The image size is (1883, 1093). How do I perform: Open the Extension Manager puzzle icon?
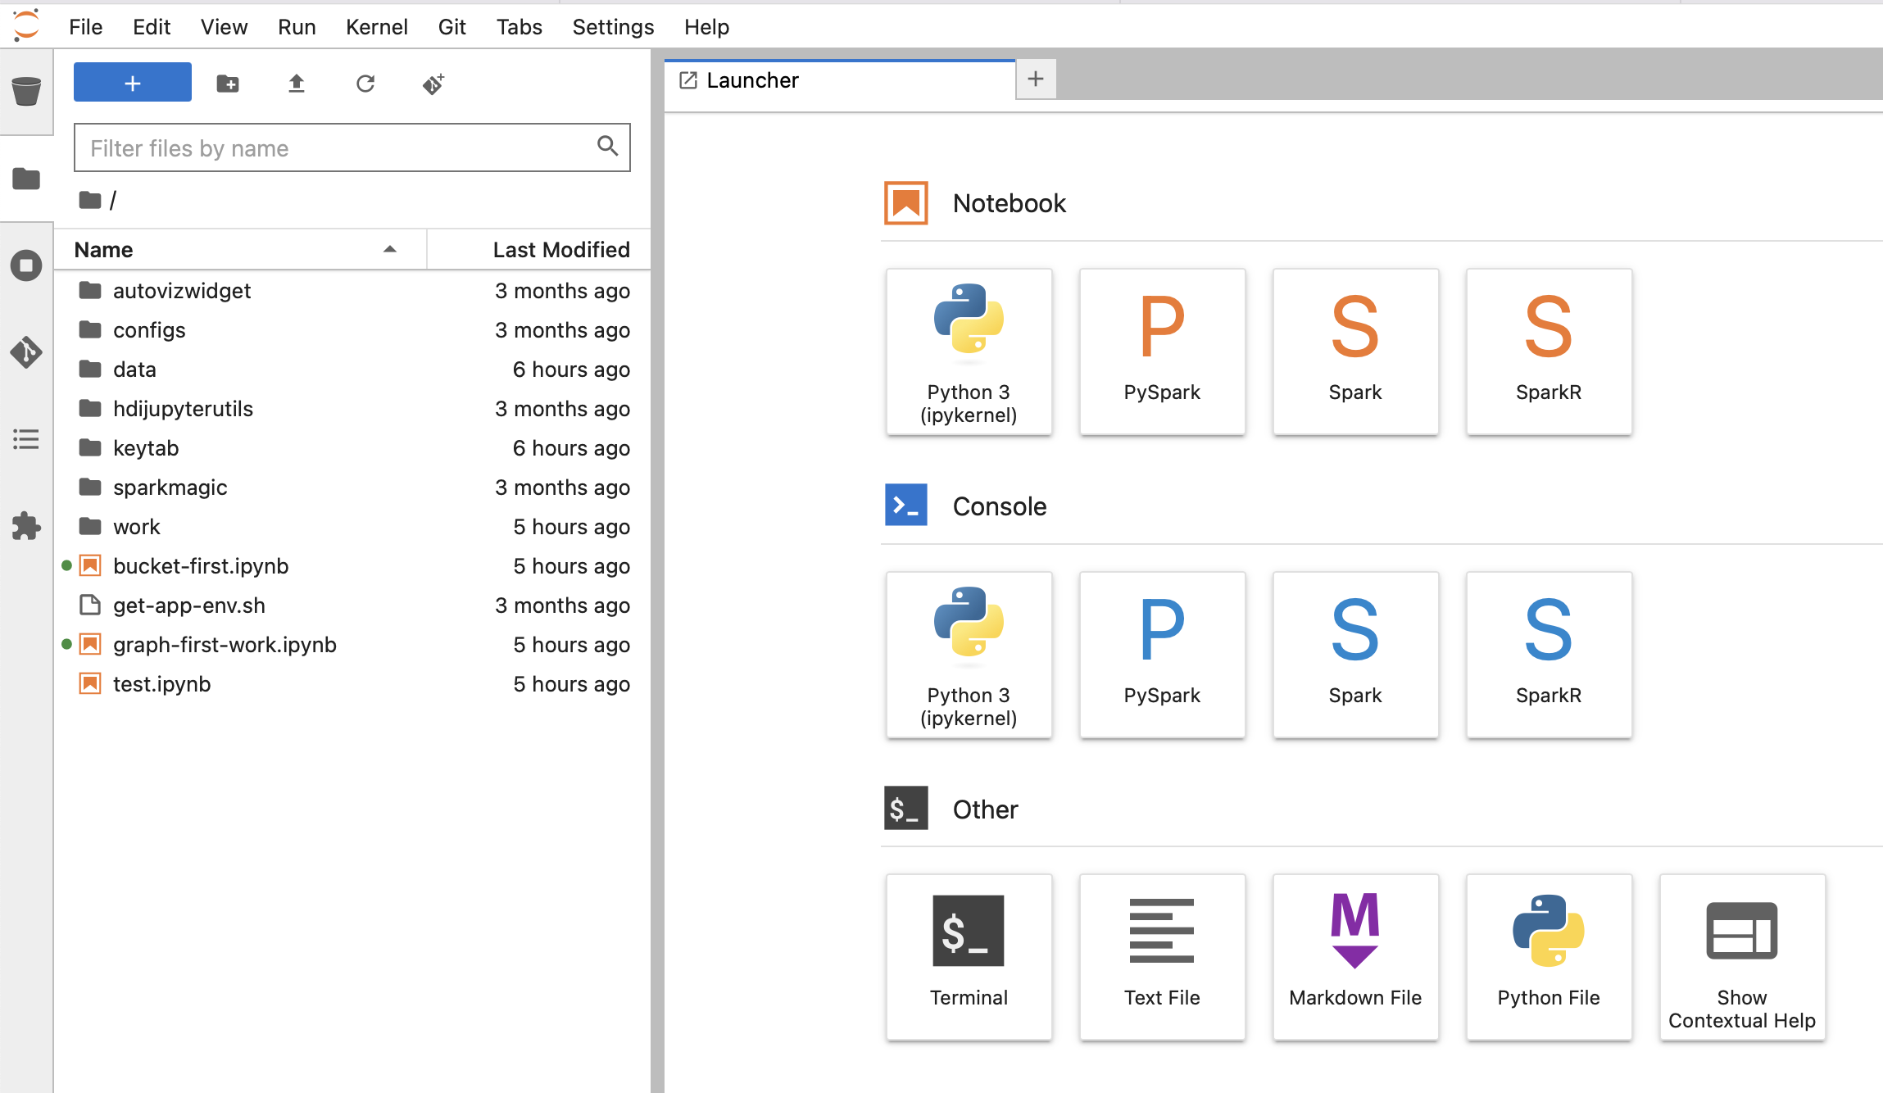click(x=26, y=526)
